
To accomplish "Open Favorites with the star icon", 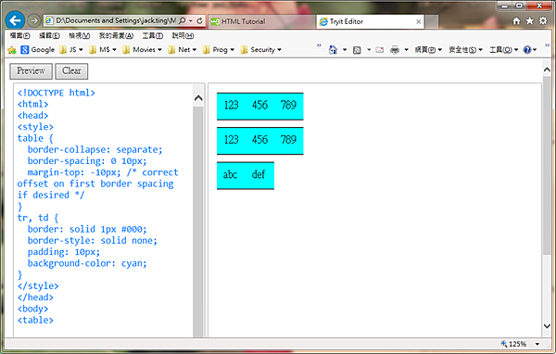I will (529, 21).
